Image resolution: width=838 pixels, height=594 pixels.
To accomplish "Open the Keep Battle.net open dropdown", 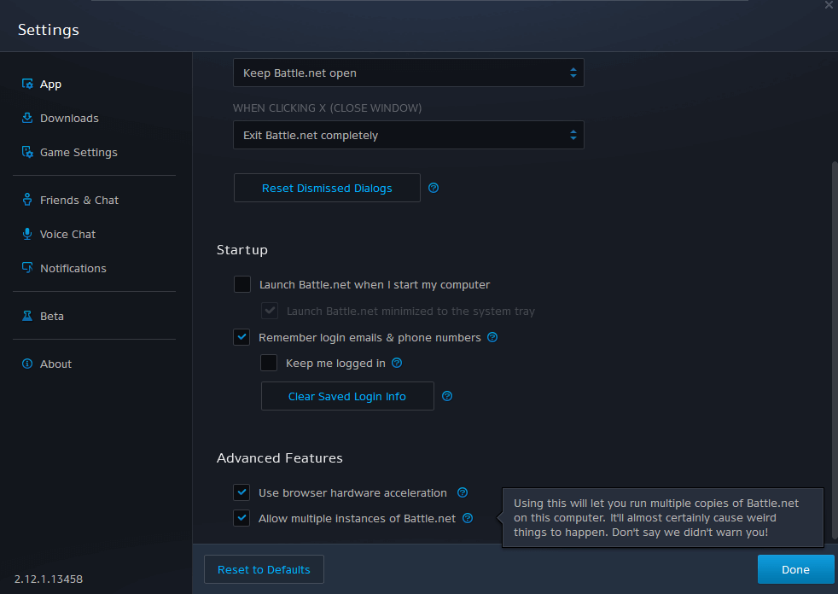I will pos(408,73).
